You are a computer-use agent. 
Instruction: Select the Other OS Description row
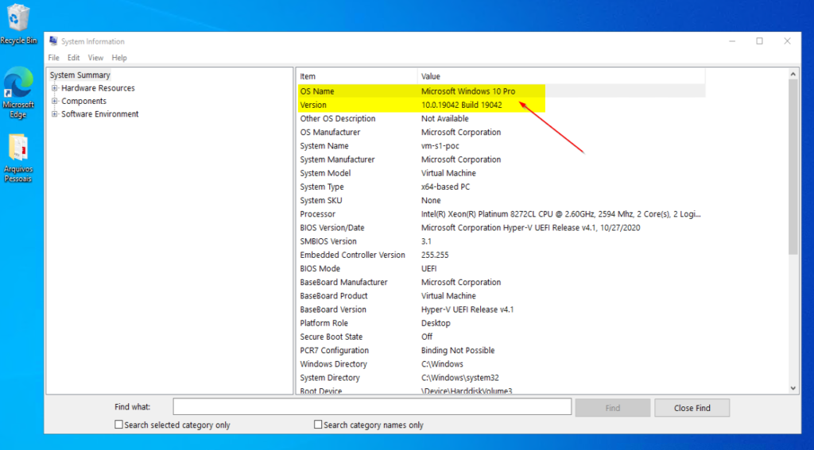501,119
